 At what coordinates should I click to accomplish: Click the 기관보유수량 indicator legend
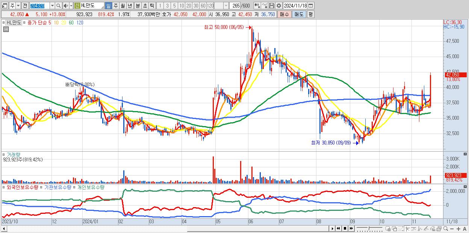tap(57, 187)
